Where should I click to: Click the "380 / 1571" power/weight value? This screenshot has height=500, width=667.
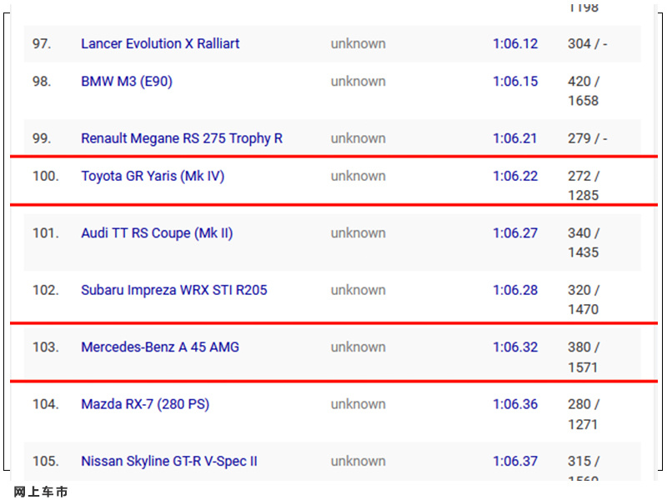pos(584,357)
